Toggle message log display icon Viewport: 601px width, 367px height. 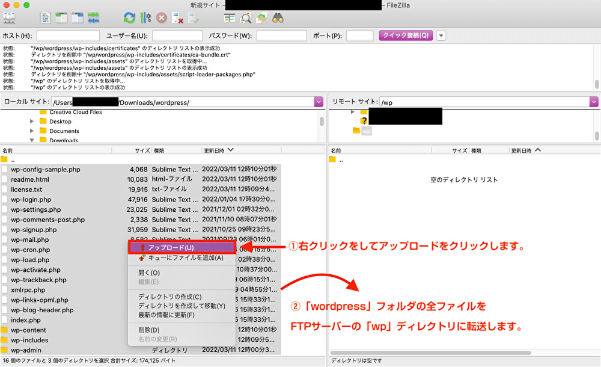(x=46, y=18)
